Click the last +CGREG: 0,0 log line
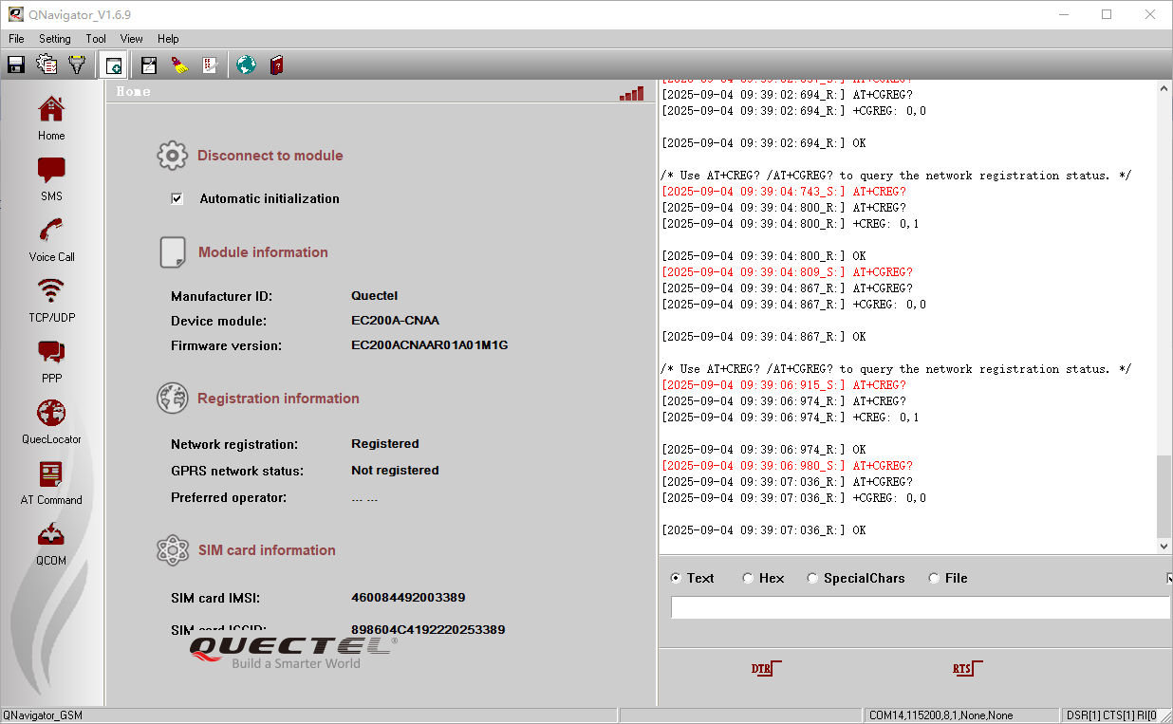Viewport: 1173px width, 724px height. (x=794, y=498)
